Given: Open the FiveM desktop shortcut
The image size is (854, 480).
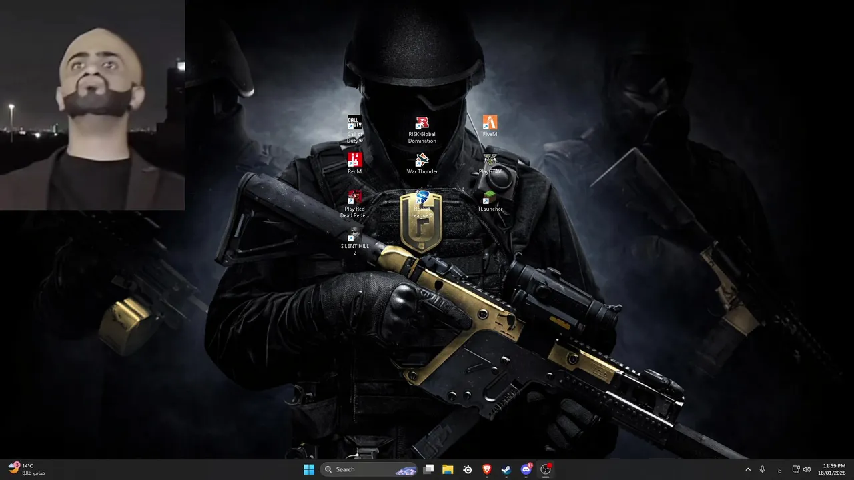Looking at the screenshot, I should click(x=490, y=126).
